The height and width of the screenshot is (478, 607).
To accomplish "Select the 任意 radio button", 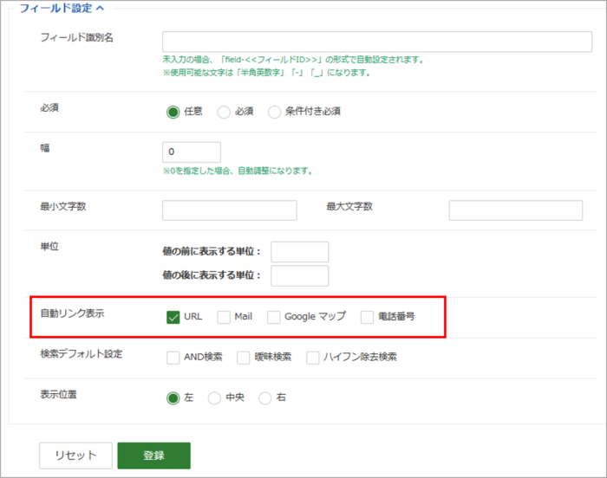I will [x=173, y=113].
